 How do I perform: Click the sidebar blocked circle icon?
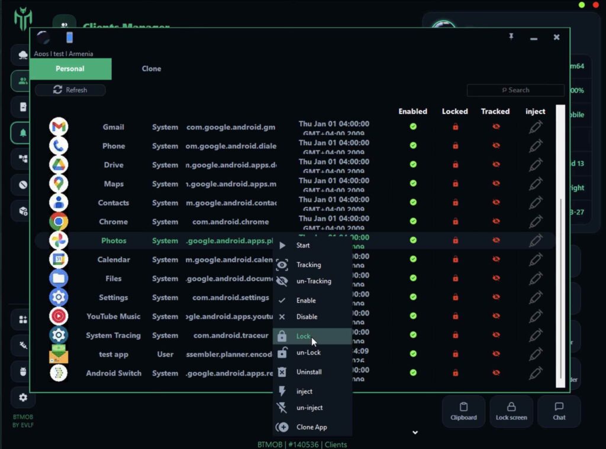(x=23, y=185)
